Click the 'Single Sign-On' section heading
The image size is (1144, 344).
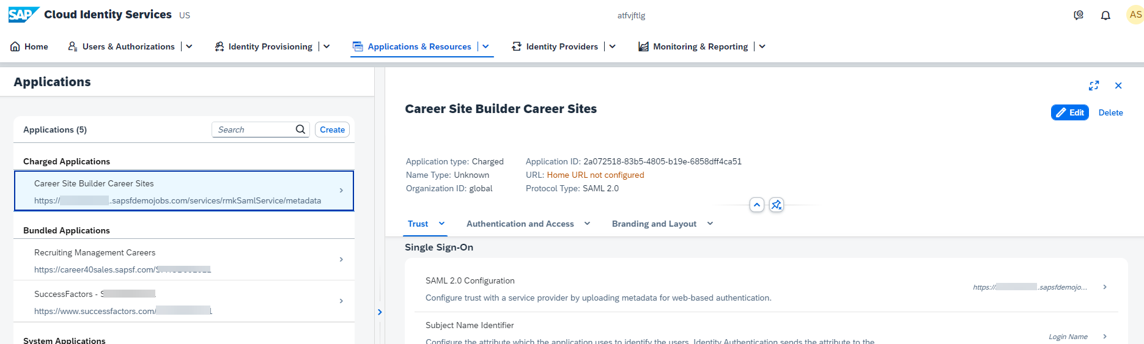(439, 247)
